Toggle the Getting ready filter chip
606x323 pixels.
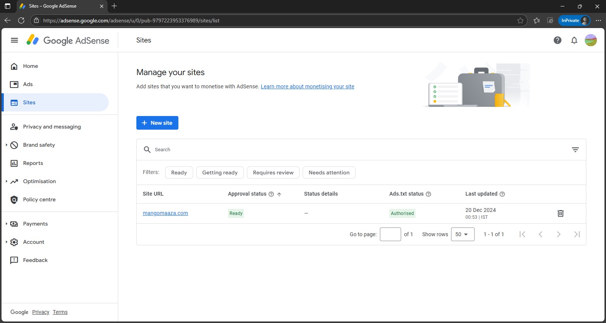pyautogui.click(x=220, y=172)
